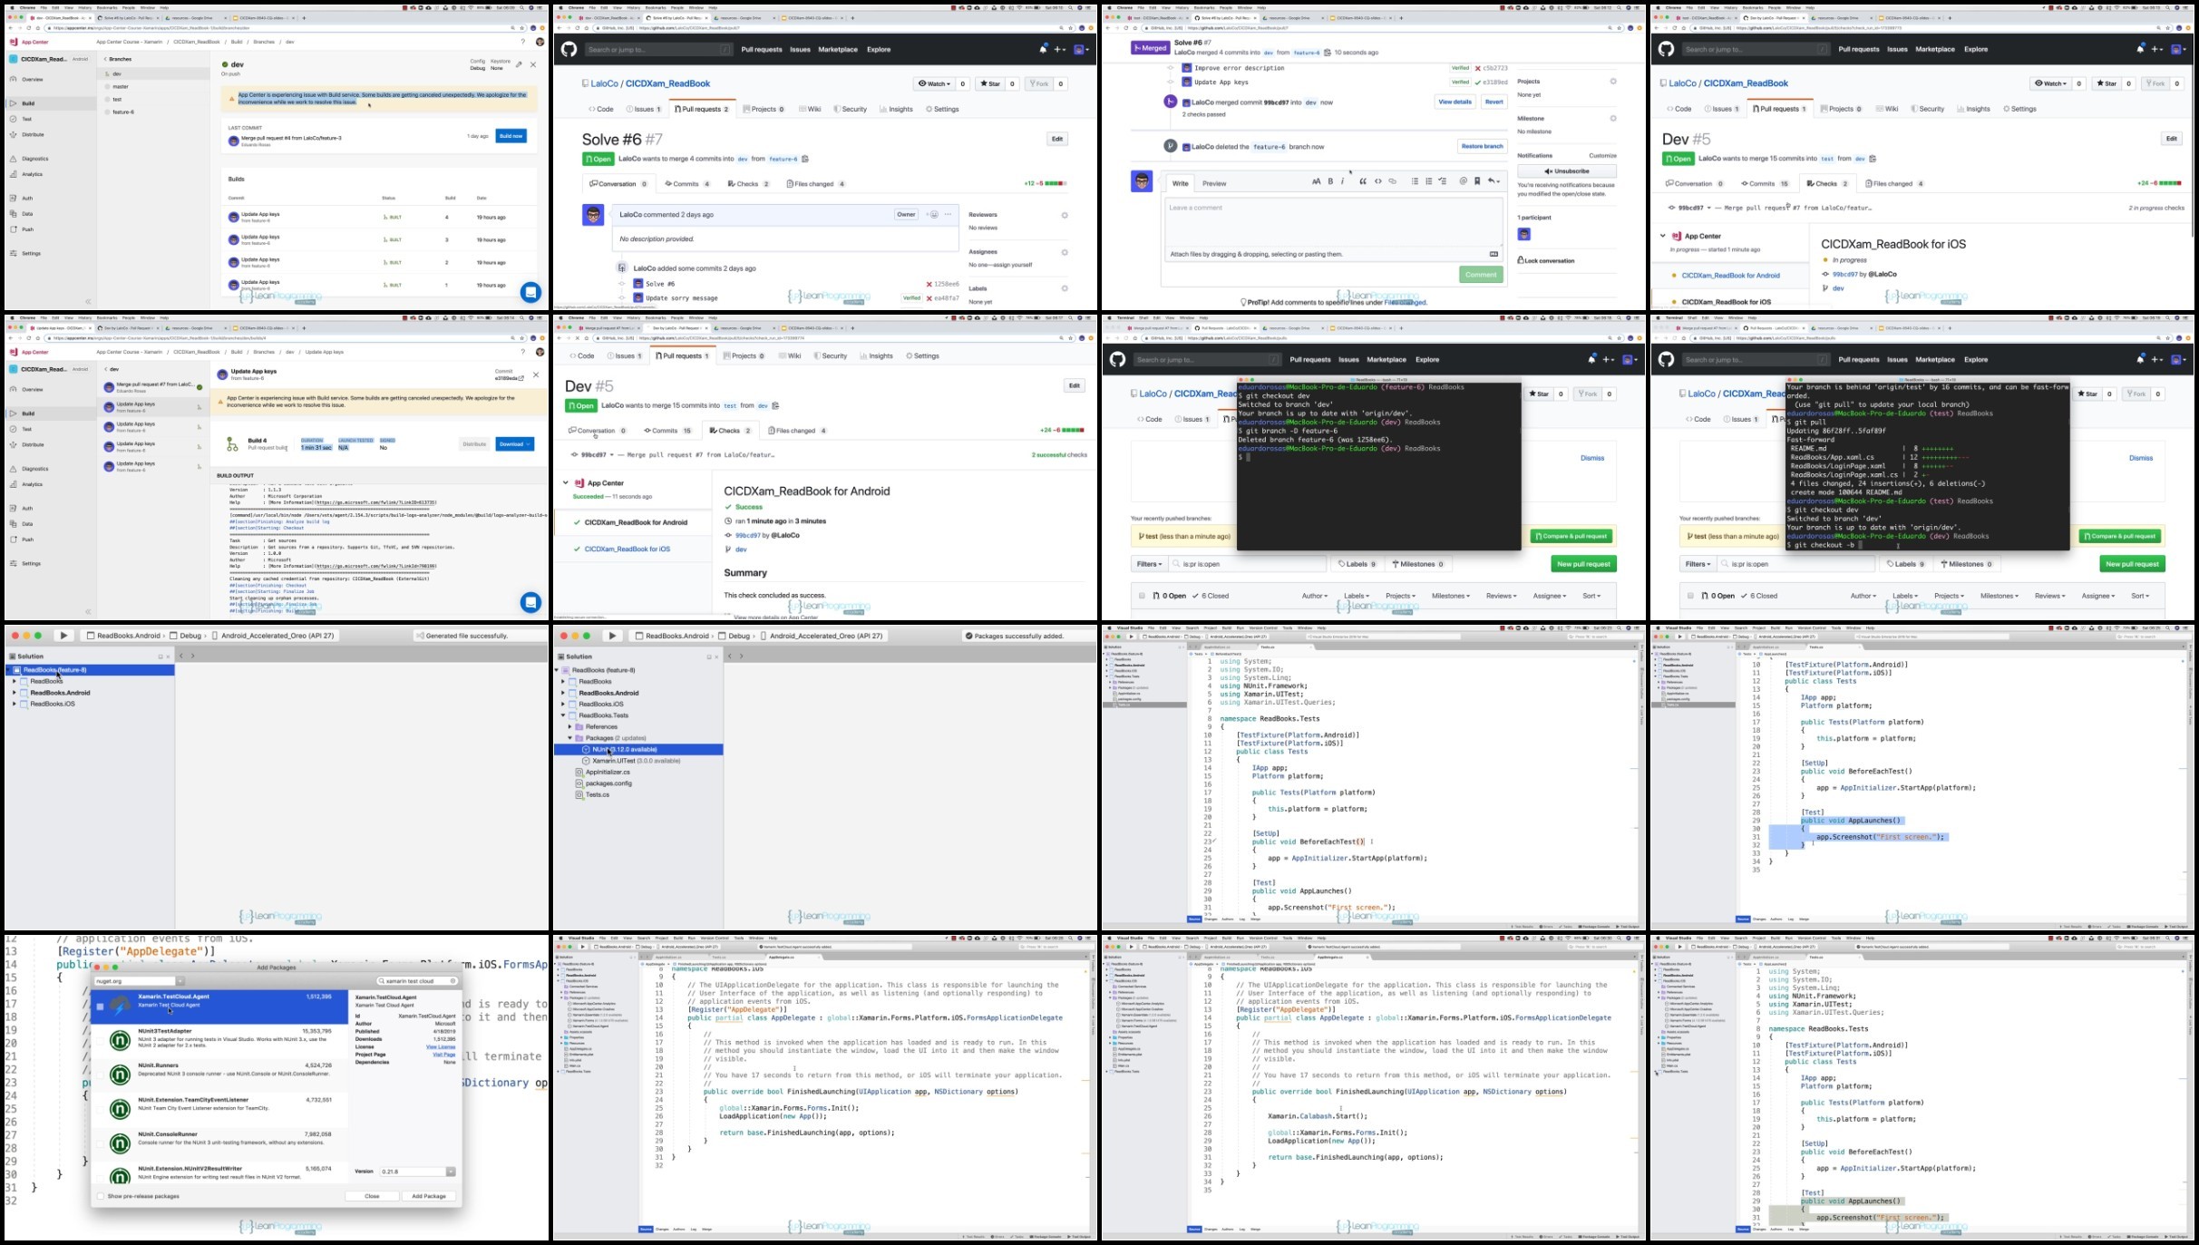Open Download dropdown on Build 4 page
Viewport: 2199px width, 1245px height.
coord(514,444)
